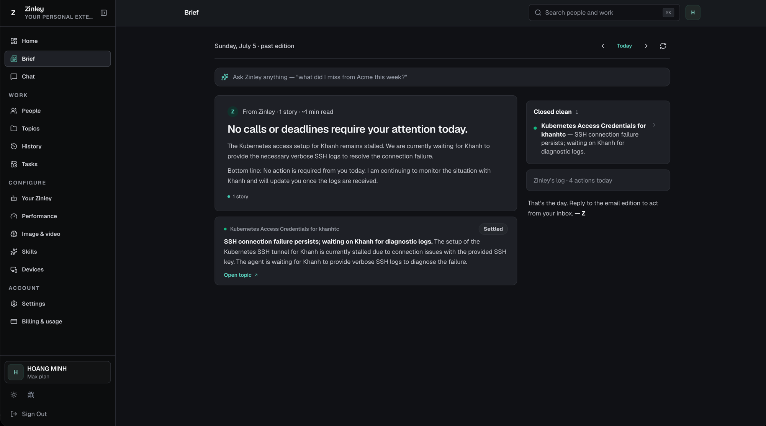Toggle light theme sun icon
766x426 pixels.
[14, 395]
